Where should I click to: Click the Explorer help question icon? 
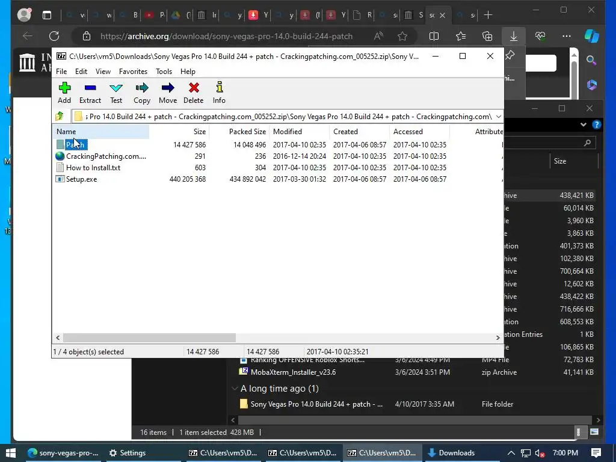click(x=596, y=125)
